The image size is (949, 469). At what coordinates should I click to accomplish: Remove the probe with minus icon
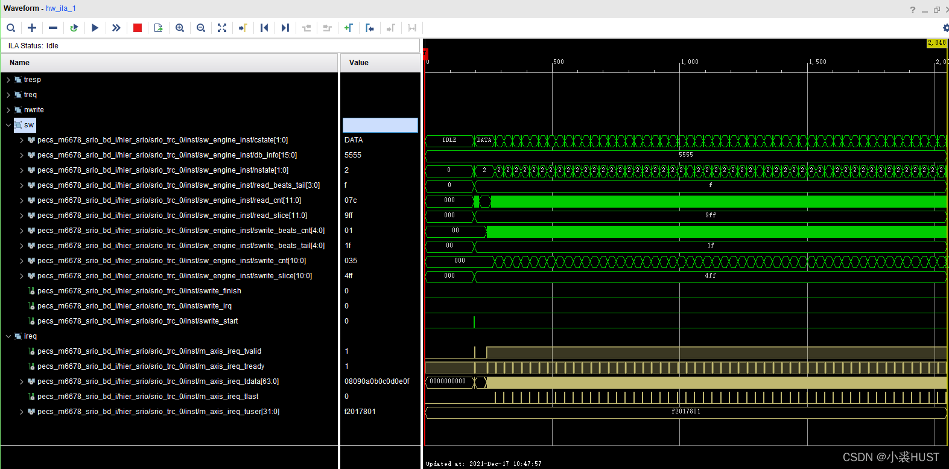tap(53, 28)
